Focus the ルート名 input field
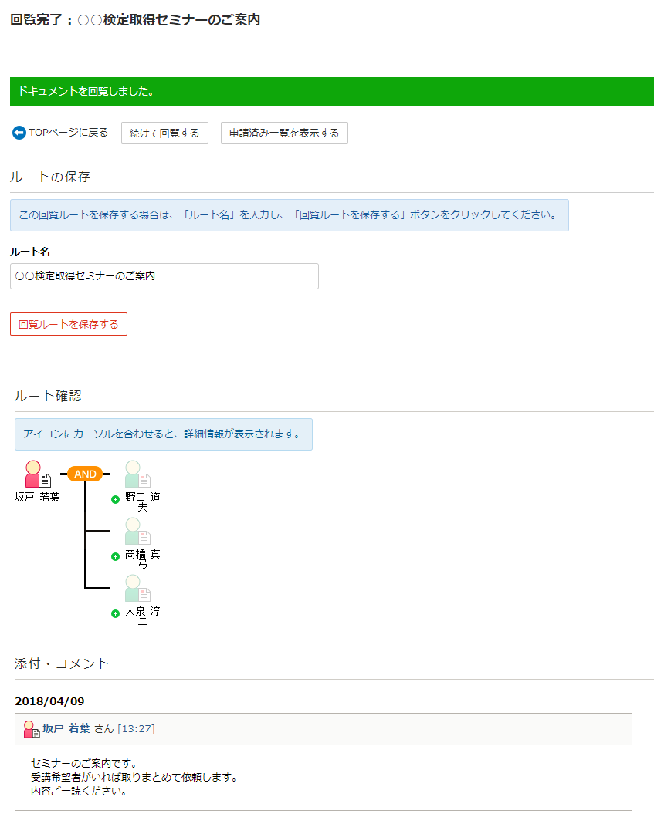This screenshot has width=654, height=834. click(164, 276)
